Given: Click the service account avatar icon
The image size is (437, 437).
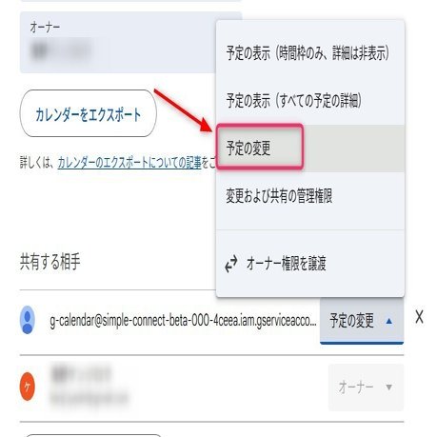Looking at the screenshot, I should 28,320.
